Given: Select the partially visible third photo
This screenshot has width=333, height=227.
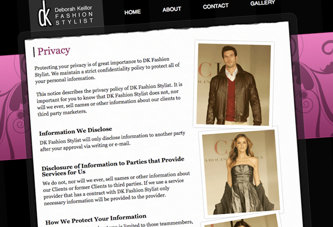Looking at the screenshot, I should 241,220.
